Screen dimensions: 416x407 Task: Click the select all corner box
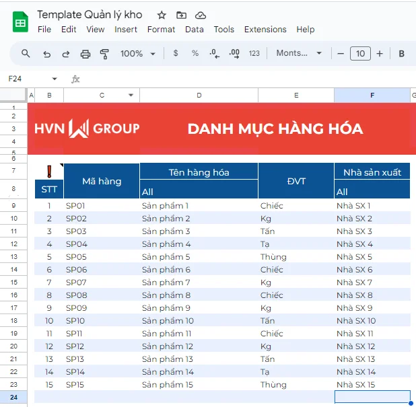(x=13, y=95)
